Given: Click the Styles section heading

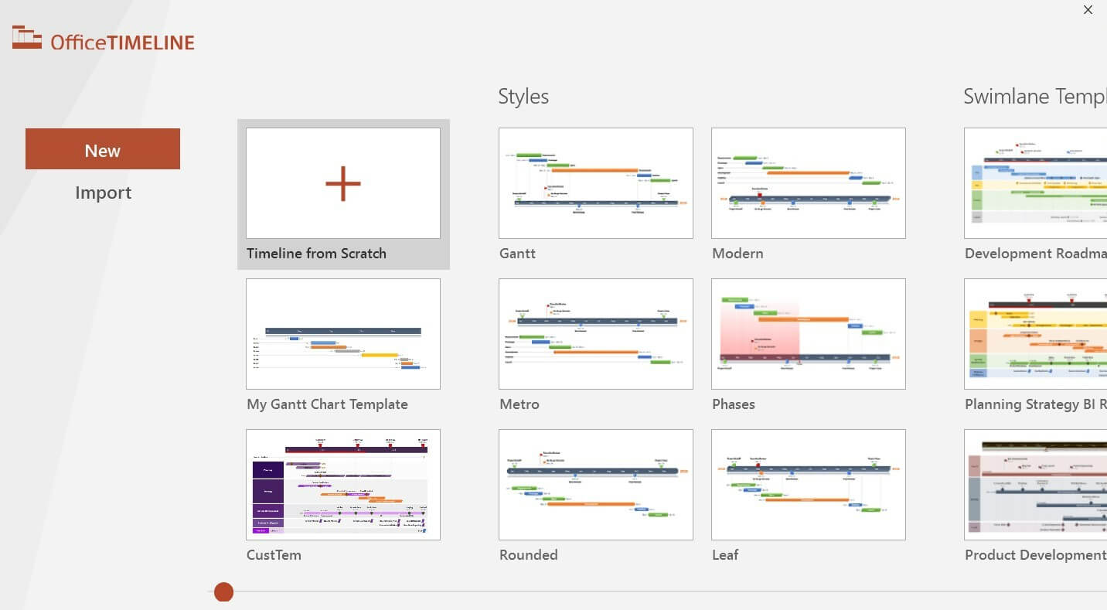Looking at the screenshot, I should (523, 96).
